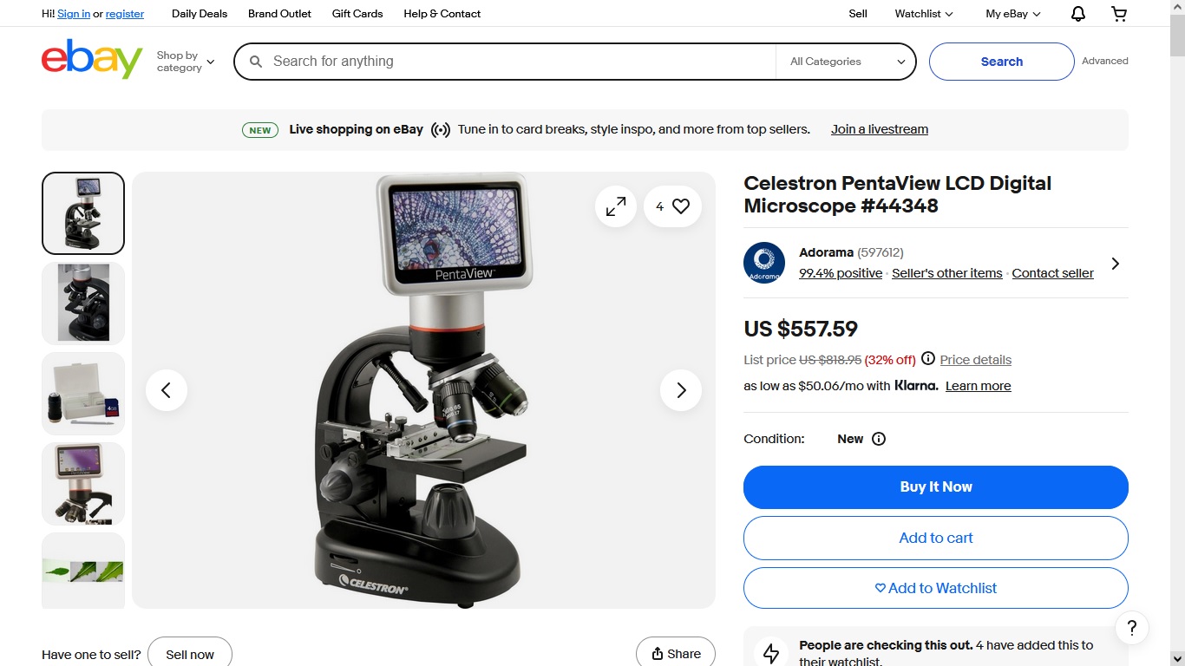Click the main microscope product image

coord(423,390)
